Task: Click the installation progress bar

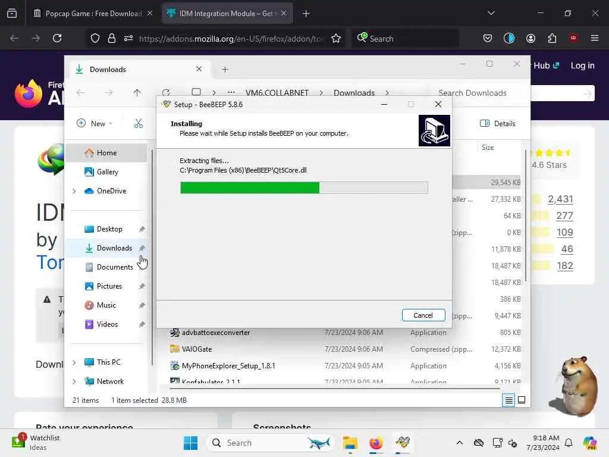Action: [304, 187]
